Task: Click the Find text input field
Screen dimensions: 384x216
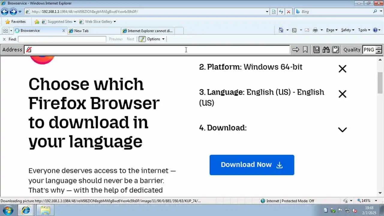Action: click(x=62, y=39)
